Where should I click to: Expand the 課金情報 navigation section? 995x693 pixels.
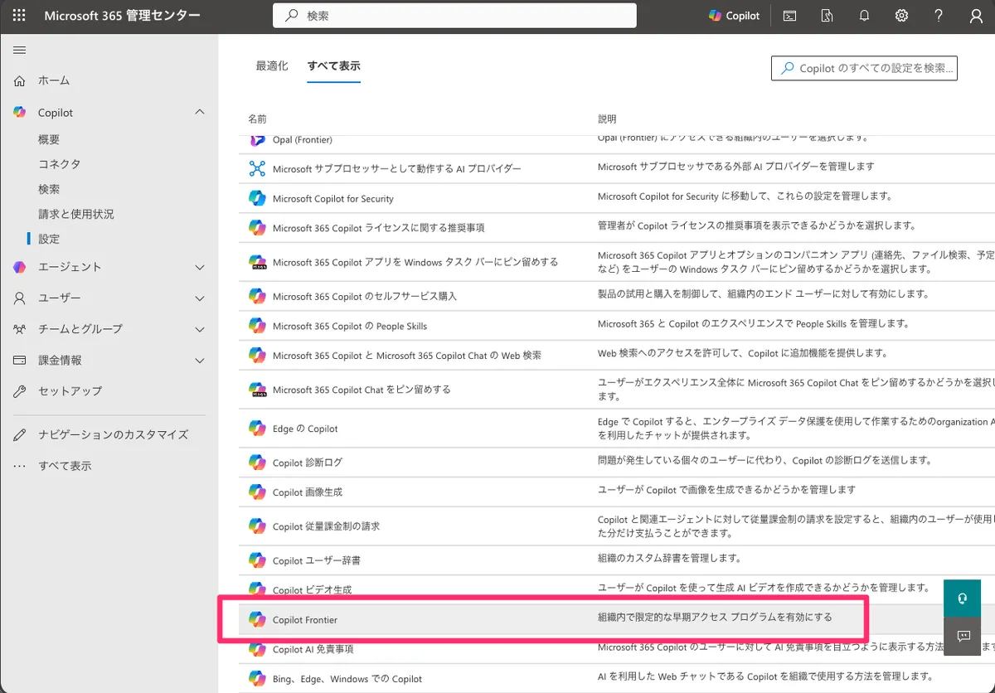coord(199,360)
